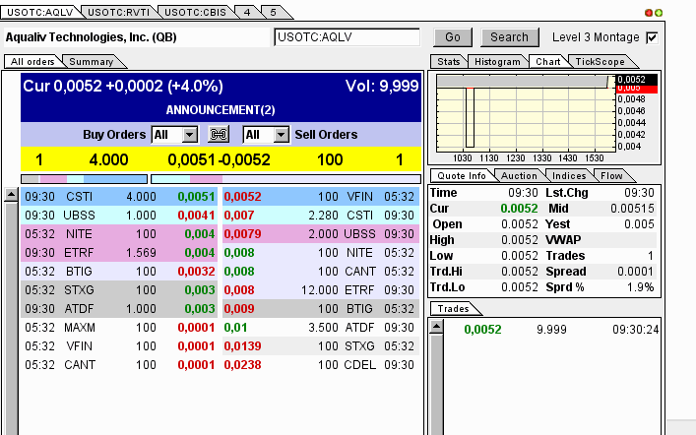
Task: Click the Mid value 0.00515
Action: click(x=632, y=209)
